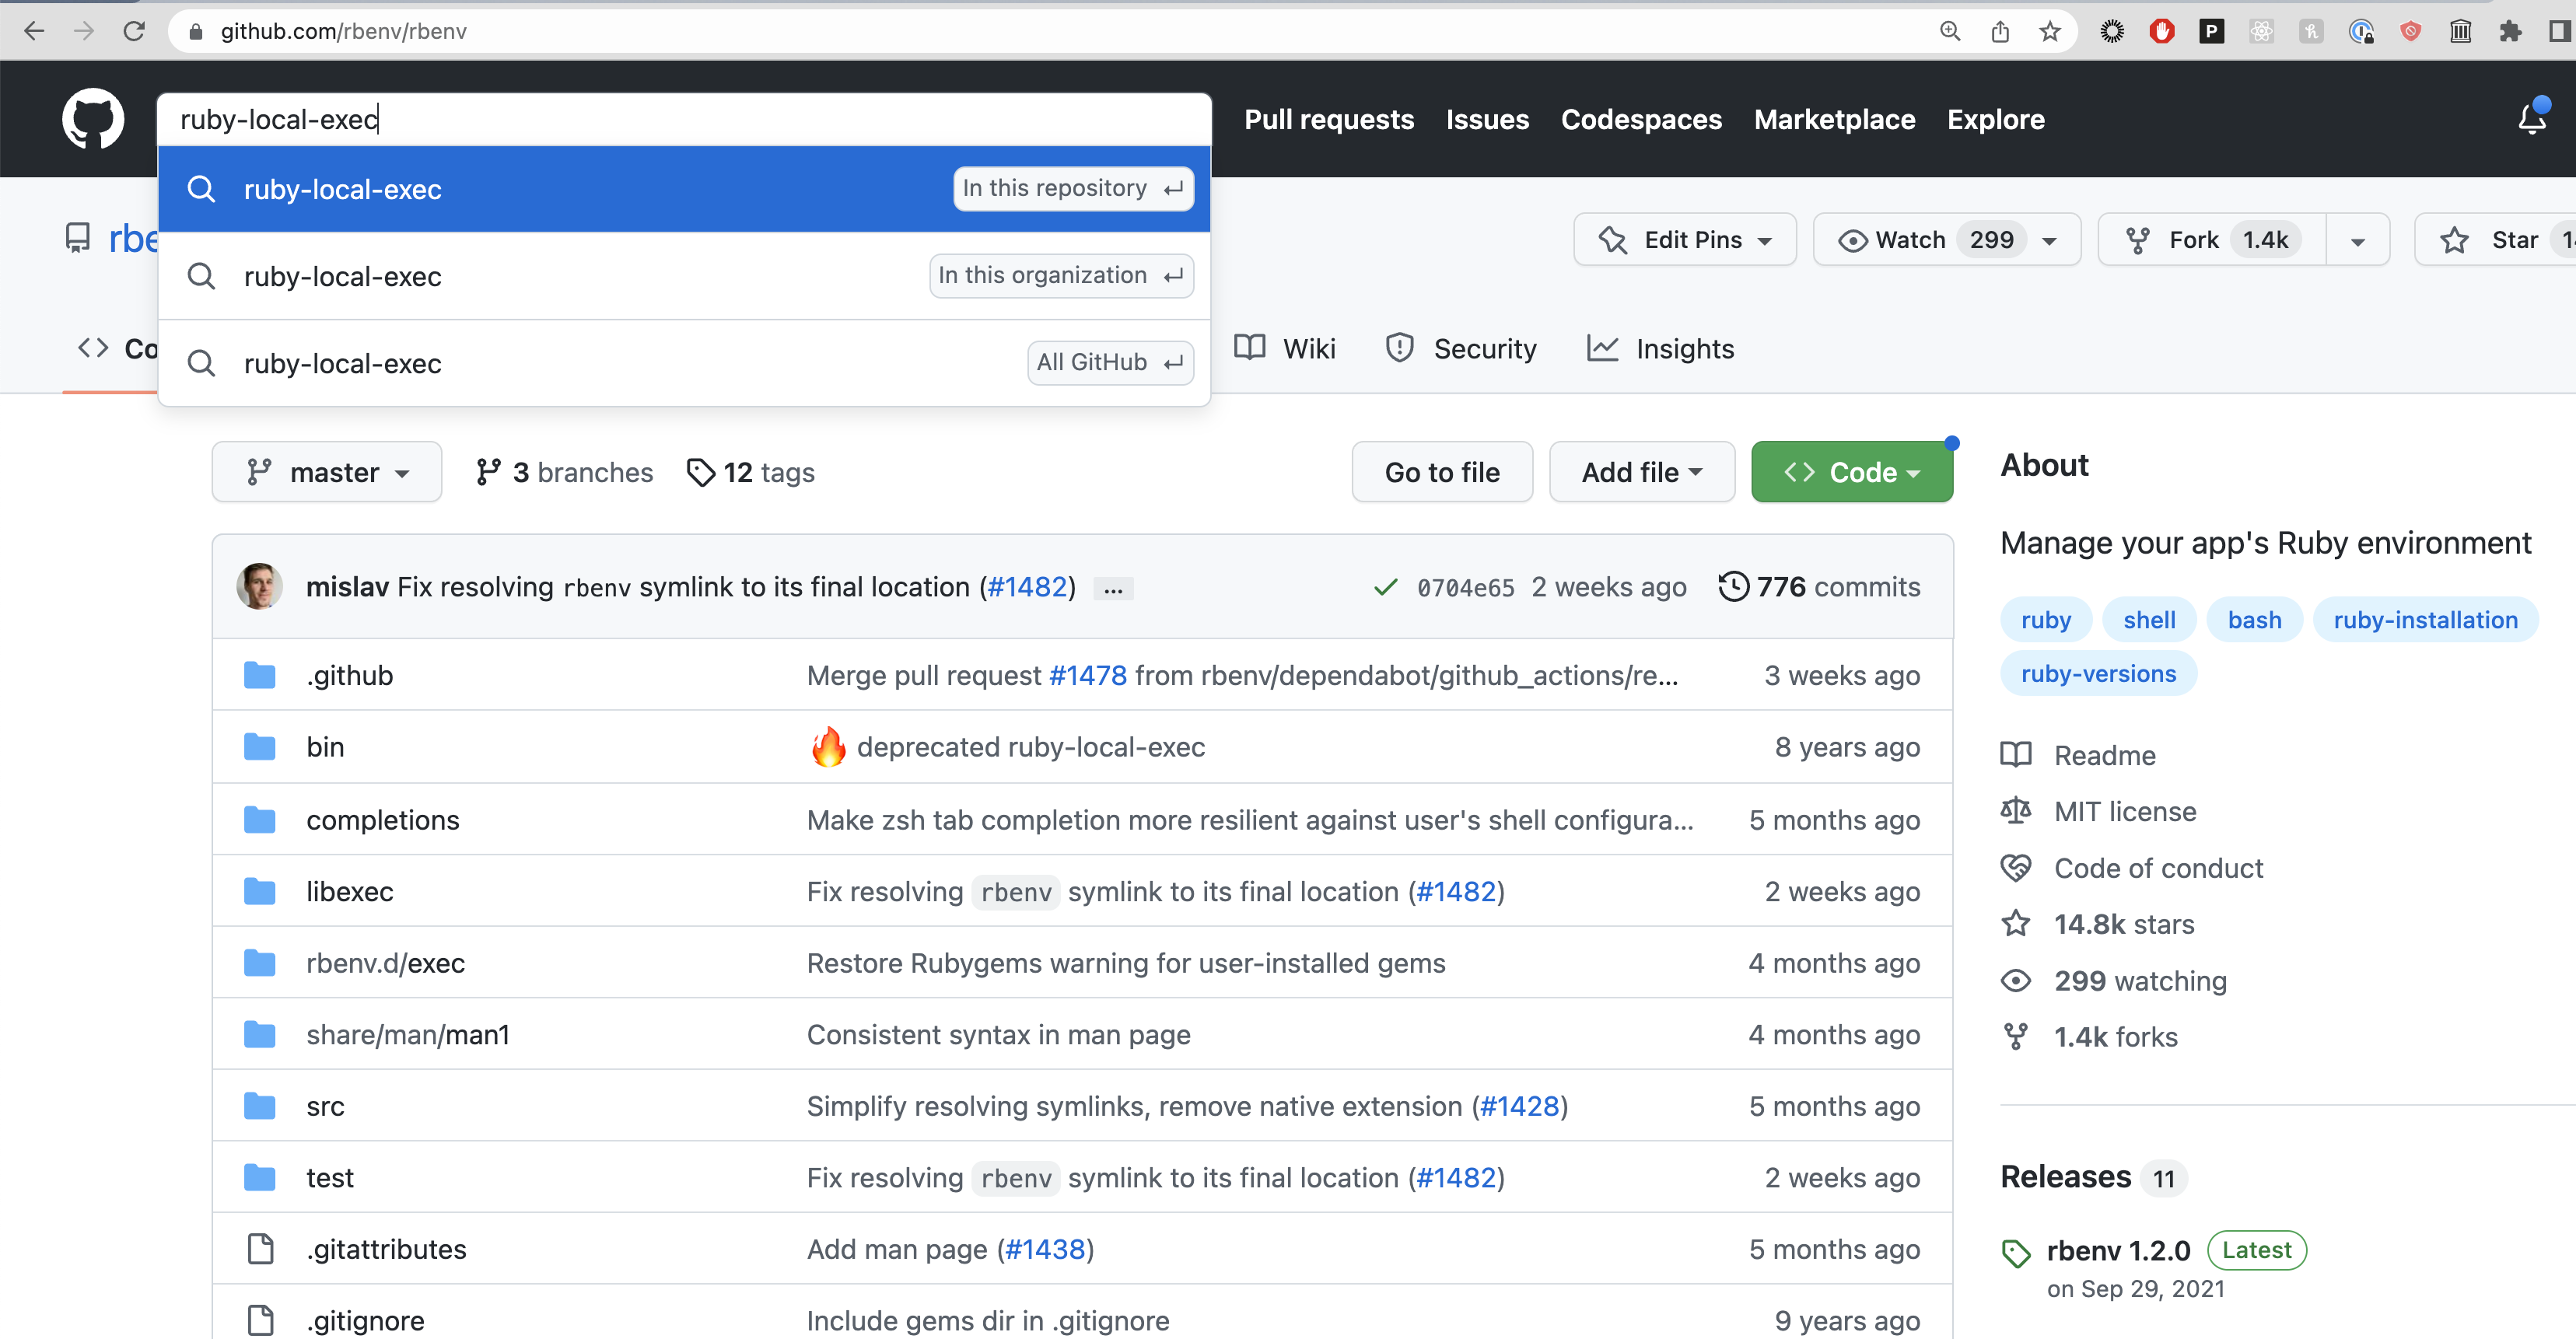Image resolution: width=2576 pixels, height=1339 pixels.
Task: Open the libexec folder
Action: pos(350,891)
